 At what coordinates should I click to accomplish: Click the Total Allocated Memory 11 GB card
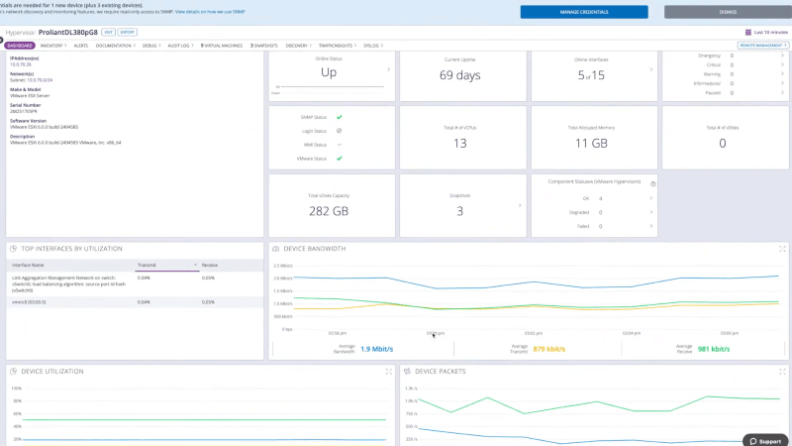595,138
